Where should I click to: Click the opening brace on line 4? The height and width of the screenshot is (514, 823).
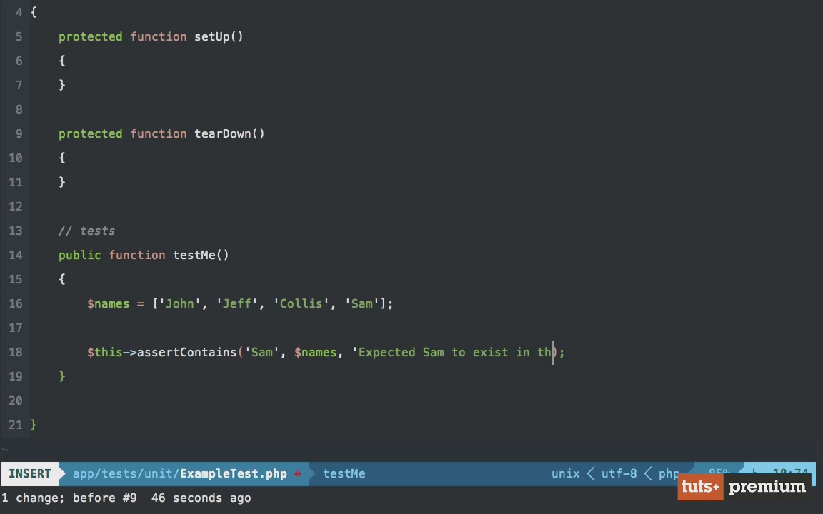(x=34, y=12)
